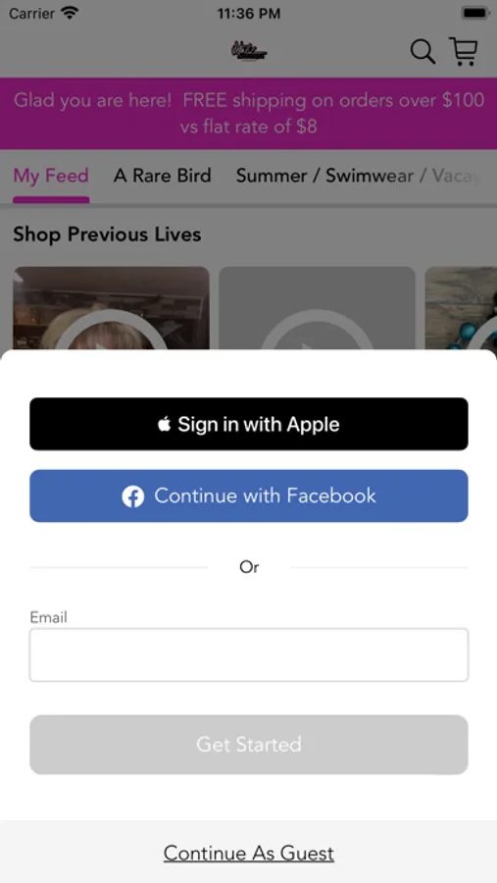Viewport: 497px width, 883px height.
Task: Open the third live video thumbnail
Action: click(461, 309)
